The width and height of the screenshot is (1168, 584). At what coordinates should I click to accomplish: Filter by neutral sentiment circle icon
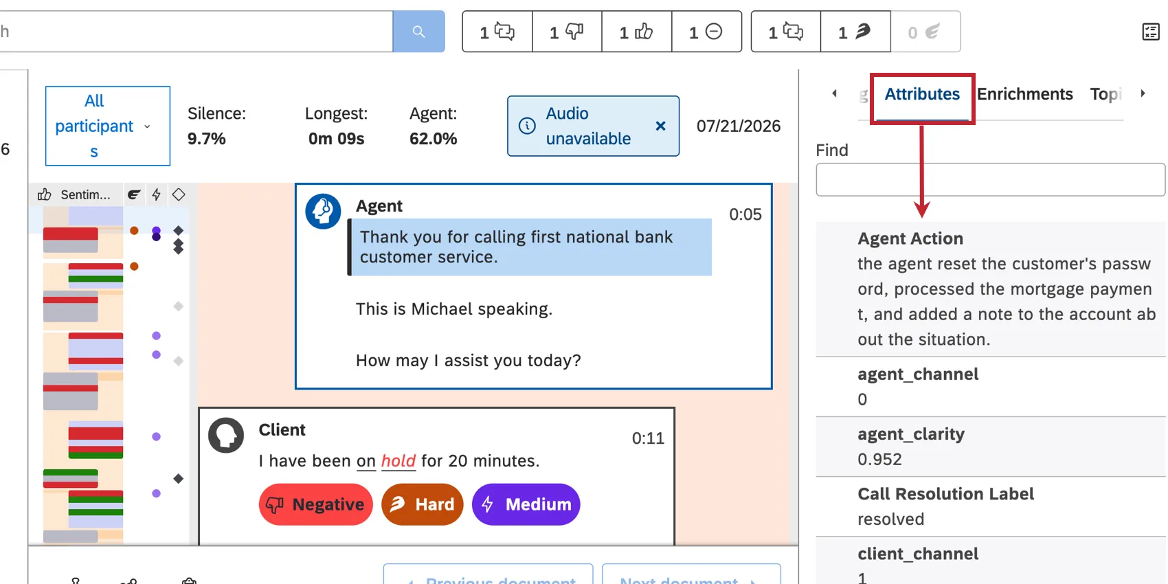[x=706, y=32]
